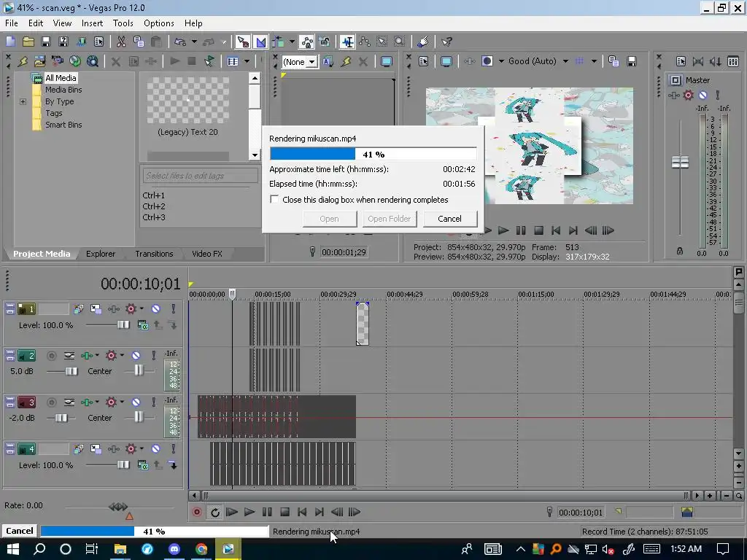Click the Video Preview on External Monitor icon
This screenshot has width=747, height=560.
click(x=446, y=61)
